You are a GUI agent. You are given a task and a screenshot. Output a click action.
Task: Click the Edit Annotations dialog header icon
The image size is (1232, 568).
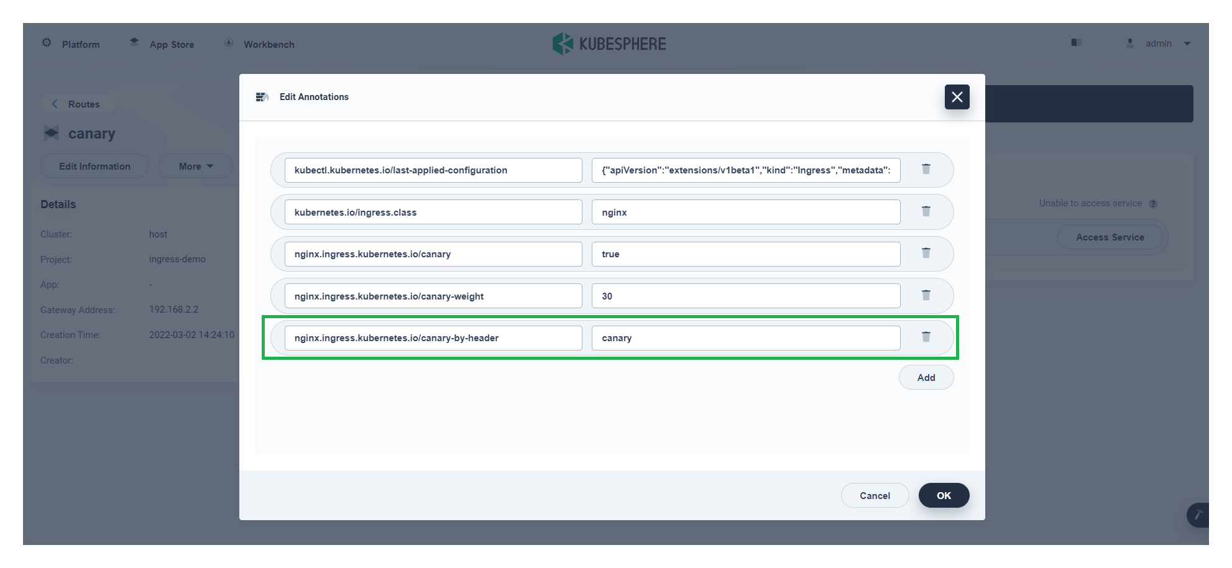point(262,97)
